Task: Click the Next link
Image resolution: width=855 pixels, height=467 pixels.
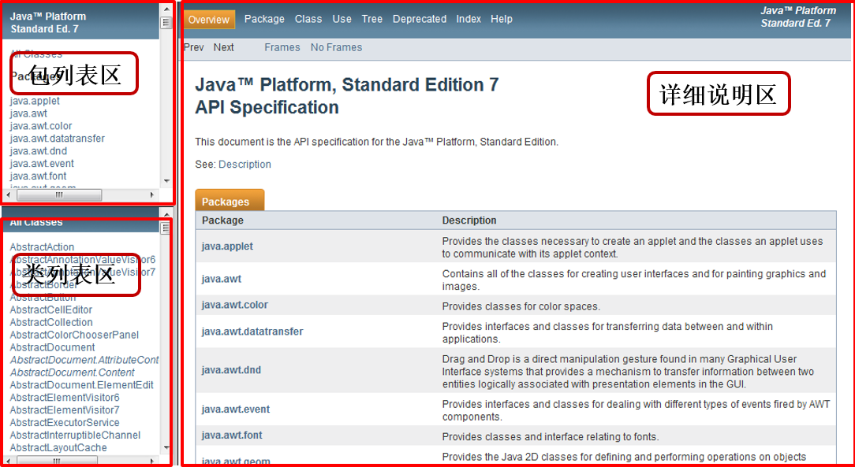Action: point(223,47)
